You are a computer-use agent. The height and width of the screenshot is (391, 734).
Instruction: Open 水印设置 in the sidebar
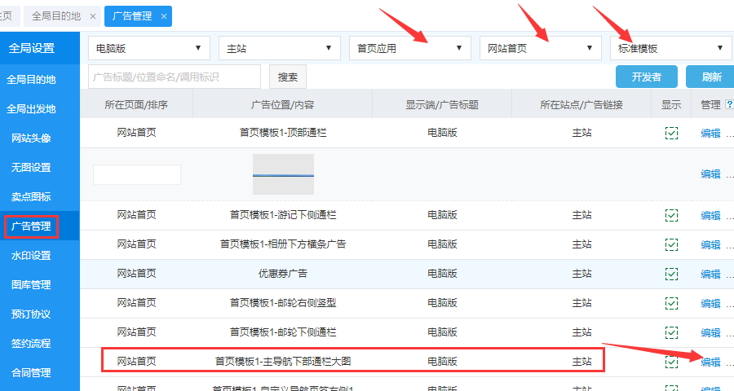pos(31,256)
